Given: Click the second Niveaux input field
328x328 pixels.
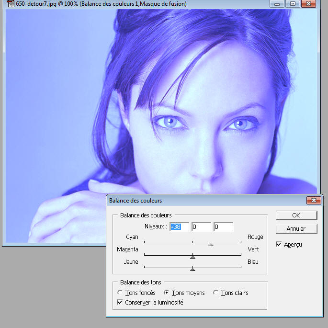Looking at the screenshot, I should pyautogui.click(x=201, y=227).
